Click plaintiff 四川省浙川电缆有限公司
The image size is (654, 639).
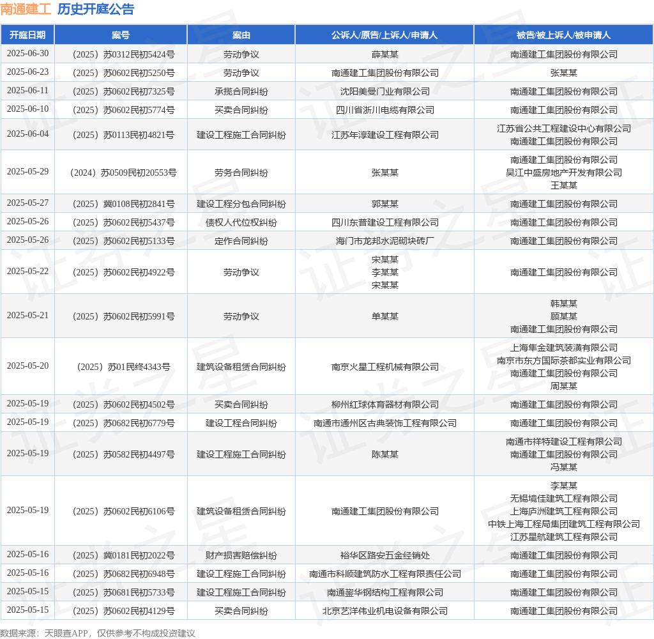tap(384, 110)
